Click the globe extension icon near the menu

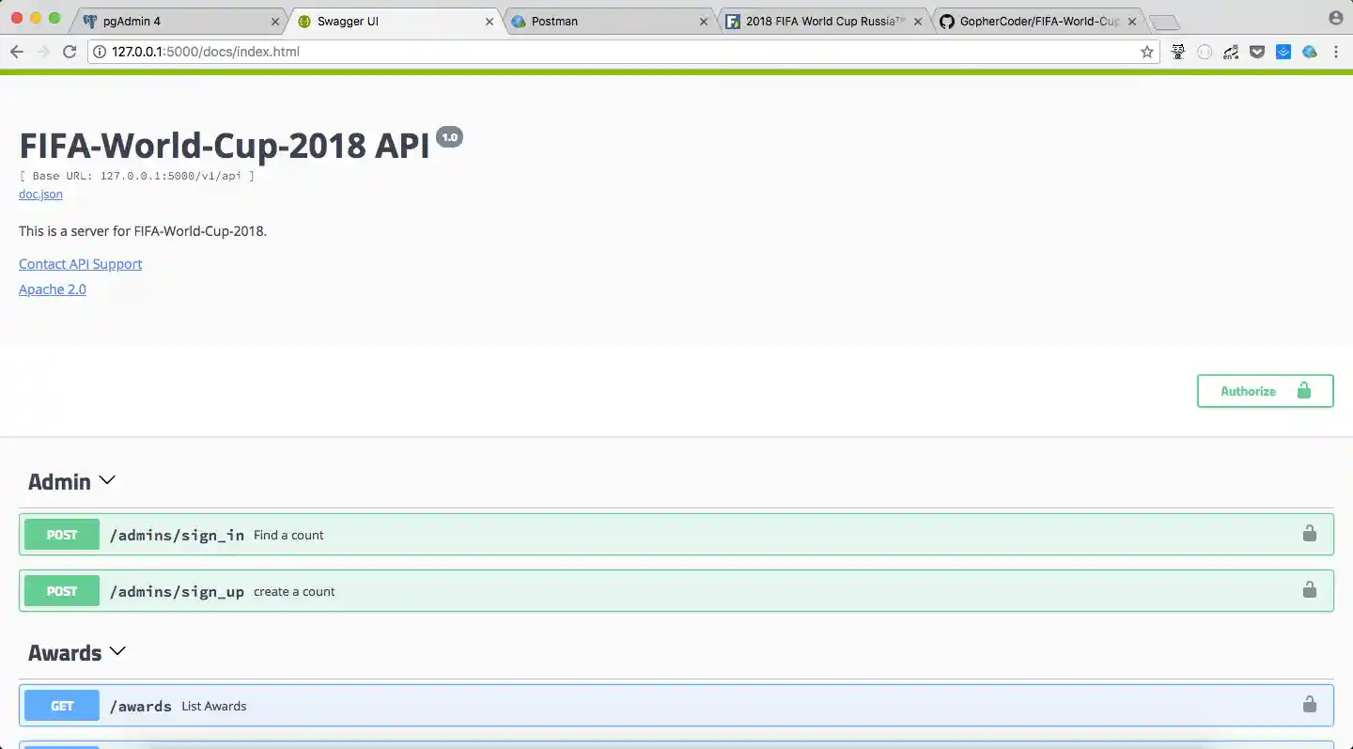(x=1310, y=52)
